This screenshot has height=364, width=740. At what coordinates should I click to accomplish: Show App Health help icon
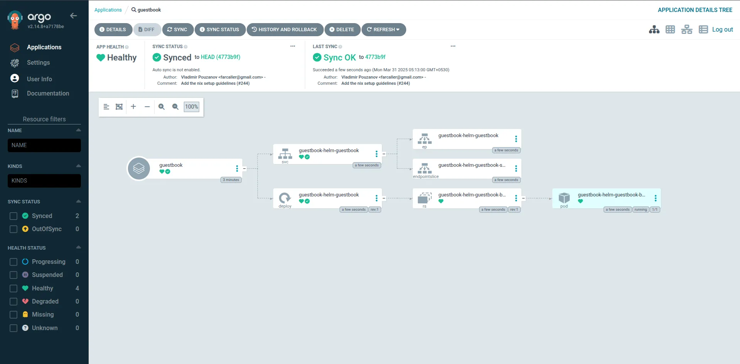pos(127,47)
